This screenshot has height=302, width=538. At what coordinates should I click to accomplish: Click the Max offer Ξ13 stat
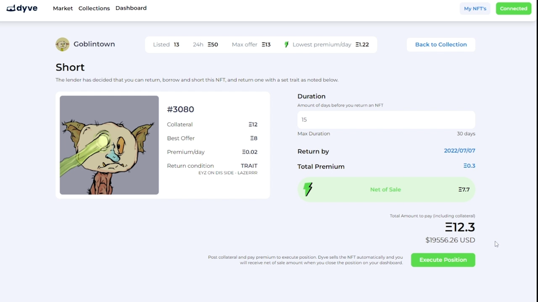pyautogui.click(x=251, y=44)
